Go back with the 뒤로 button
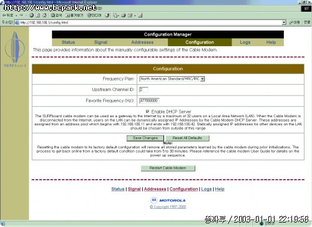 tap(7, 16)
